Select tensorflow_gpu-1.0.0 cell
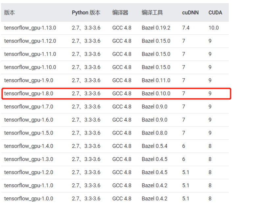Image resolution: width=260 pixels, height=203 pixels. 29,198
